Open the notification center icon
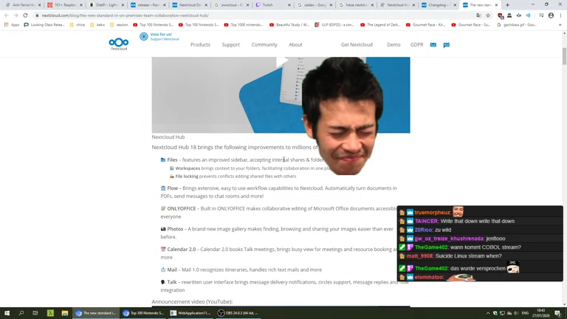Screen dimensions: 567x319 tap(557, 313)
